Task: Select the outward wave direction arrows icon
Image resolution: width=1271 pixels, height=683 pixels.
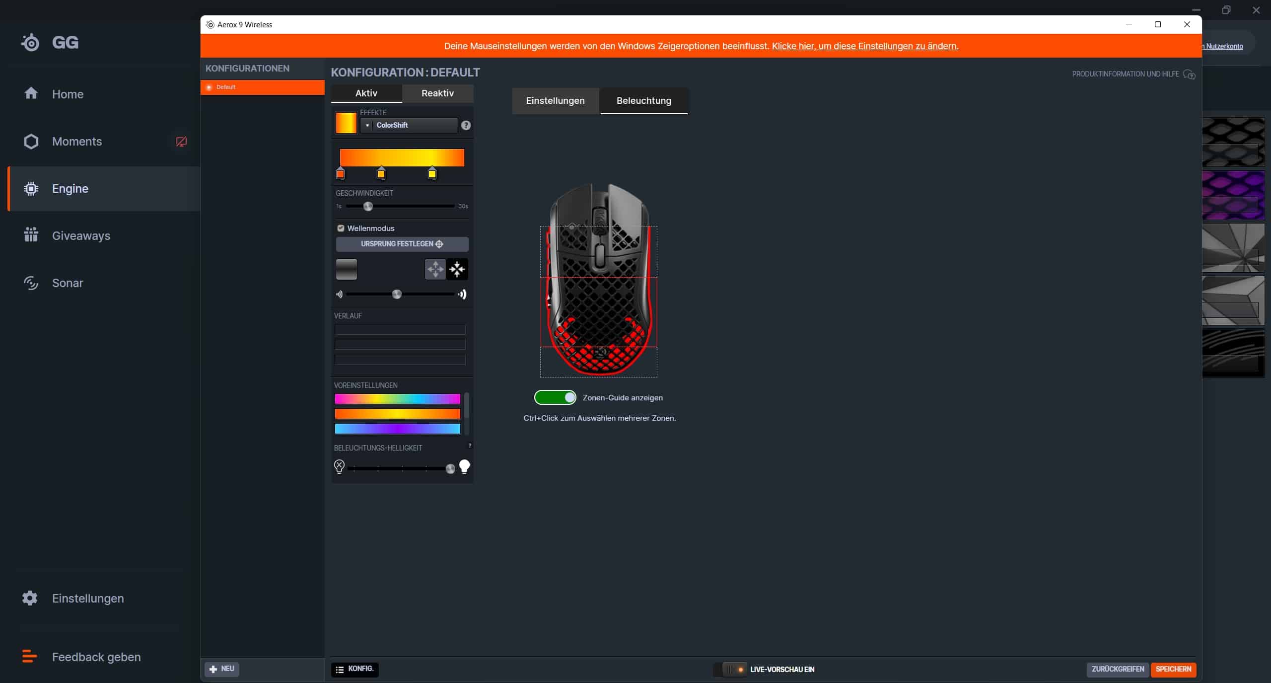Action: (435, 269)
